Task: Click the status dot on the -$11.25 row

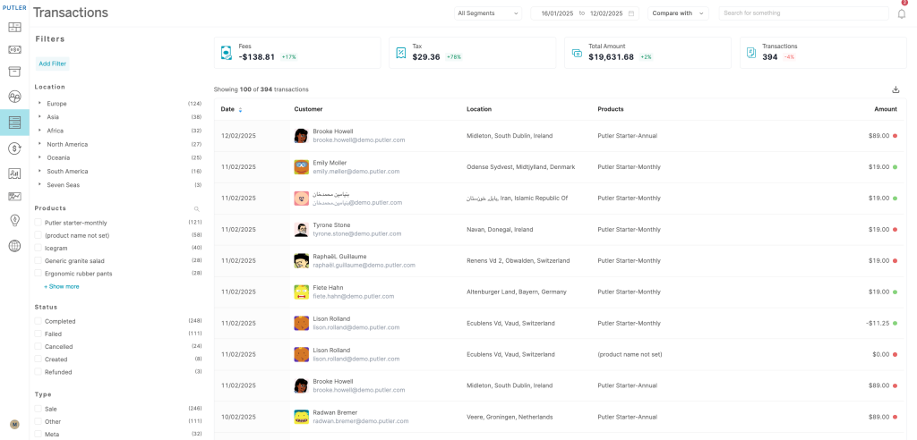Action: pos(895,323)
